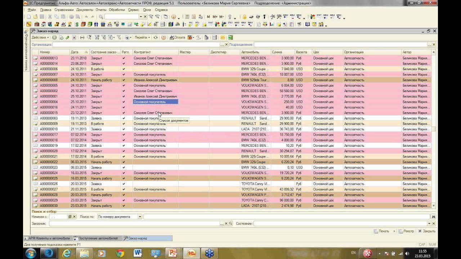Click the set date interval icon
The image size is (461, 259).
click(82, 37)
